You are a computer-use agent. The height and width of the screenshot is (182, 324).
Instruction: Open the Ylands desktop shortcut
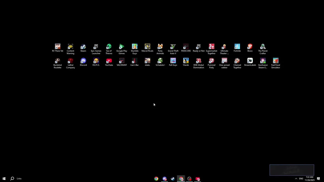click(x=186, y=62)
